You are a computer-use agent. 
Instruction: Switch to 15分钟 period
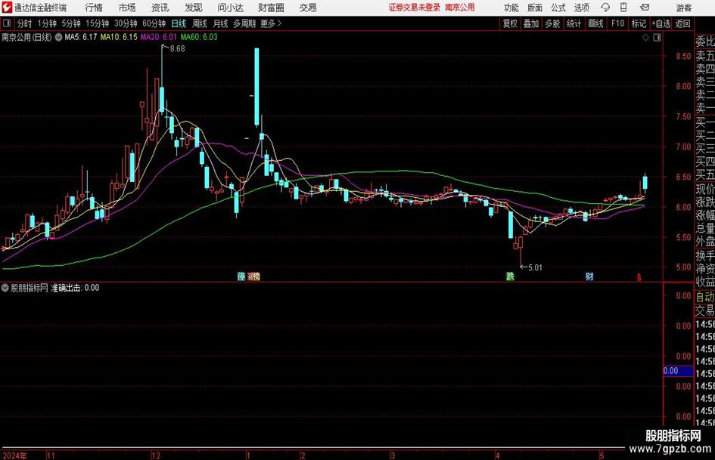pyautogui.click(x=98, y=23)
